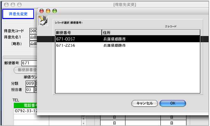This screenshot has width=210, height=126.
Task: Click the キャンセル button
Action: (x=145, y=103)
